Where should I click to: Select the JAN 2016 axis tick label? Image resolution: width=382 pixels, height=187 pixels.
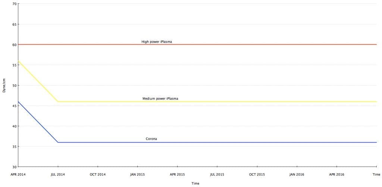point(297,175)
